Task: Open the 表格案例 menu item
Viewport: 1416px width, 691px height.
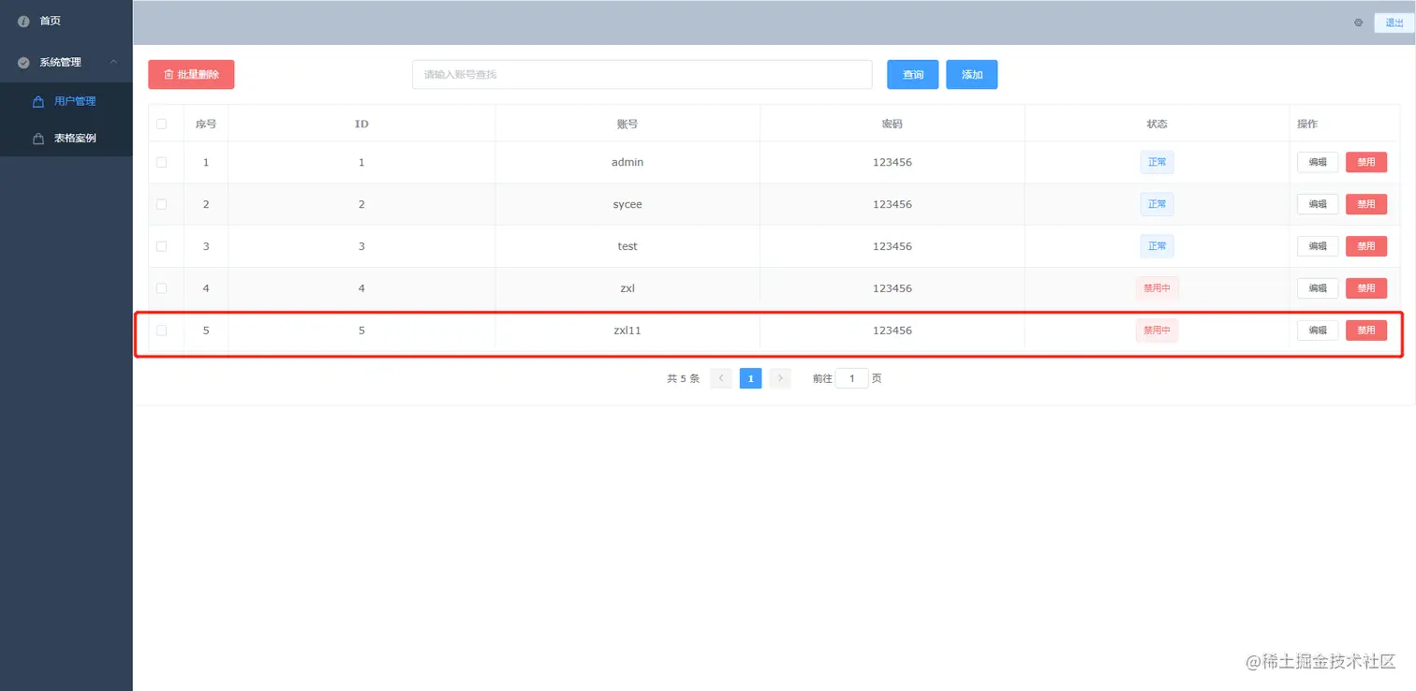Action: tap(66, 139)
